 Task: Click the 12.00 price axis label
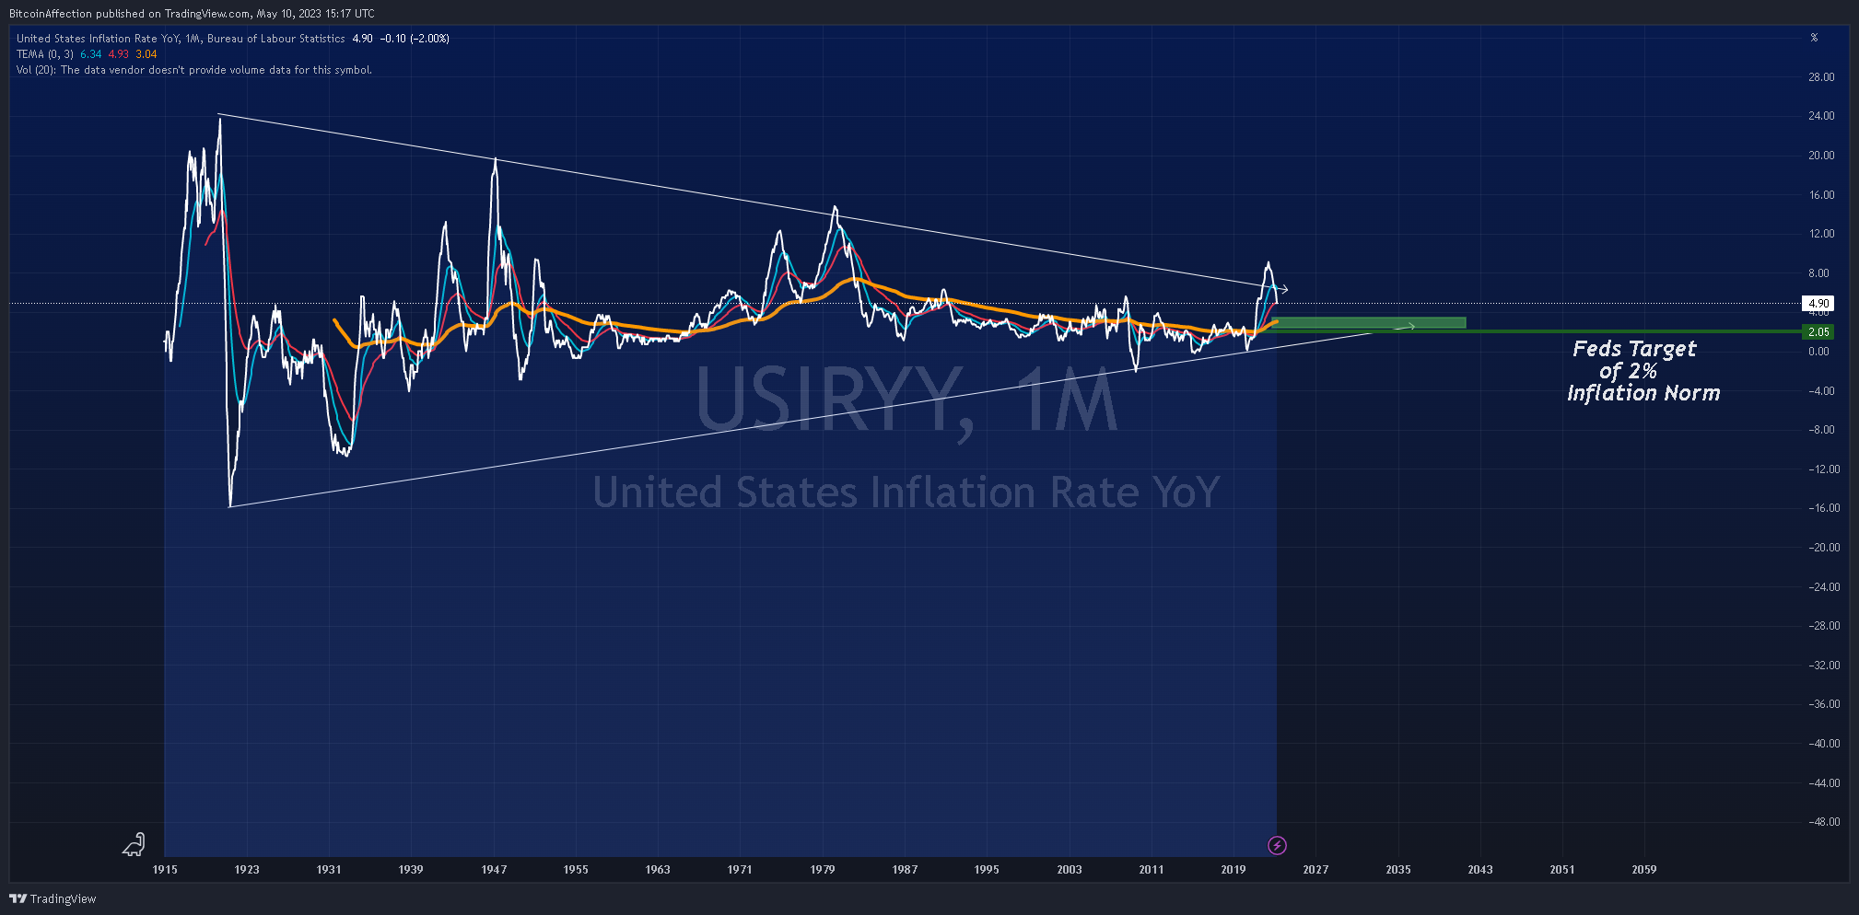coord(1821,234)
